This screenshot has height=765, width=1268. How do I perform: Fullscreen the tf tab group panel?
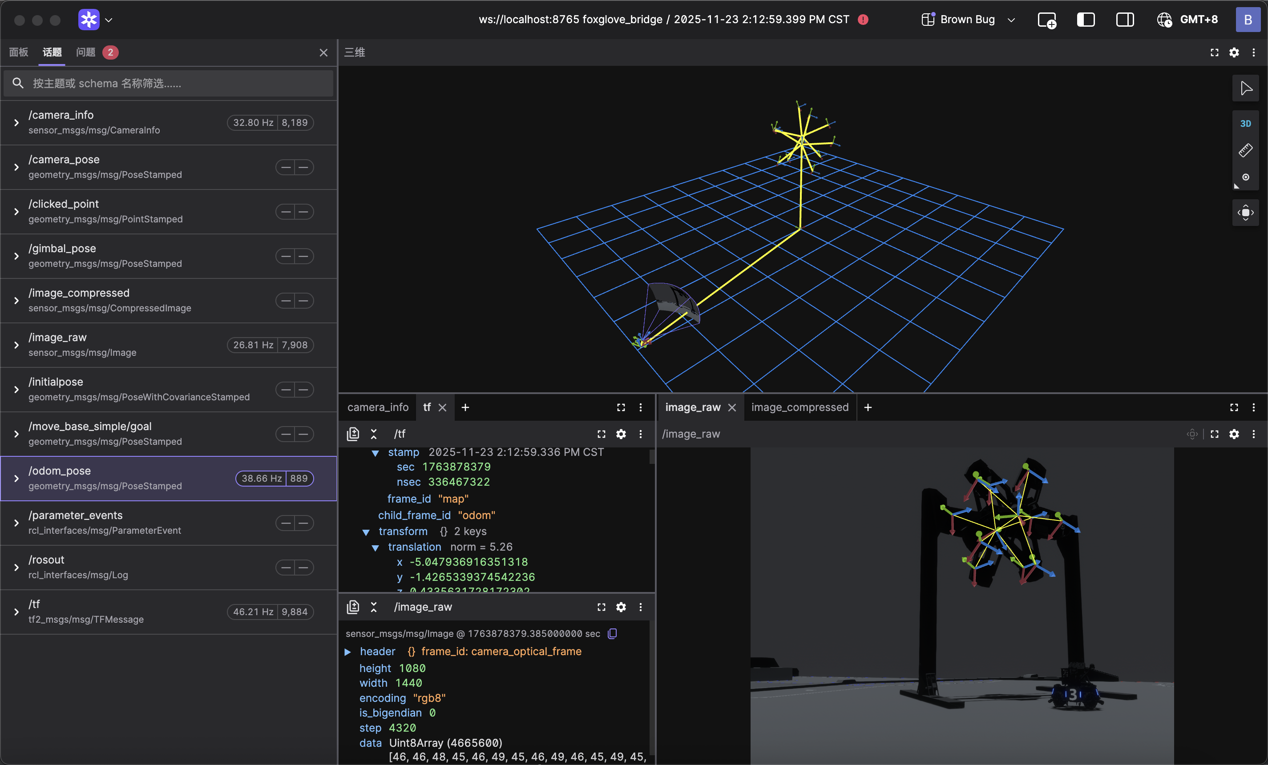pos(621,407)
